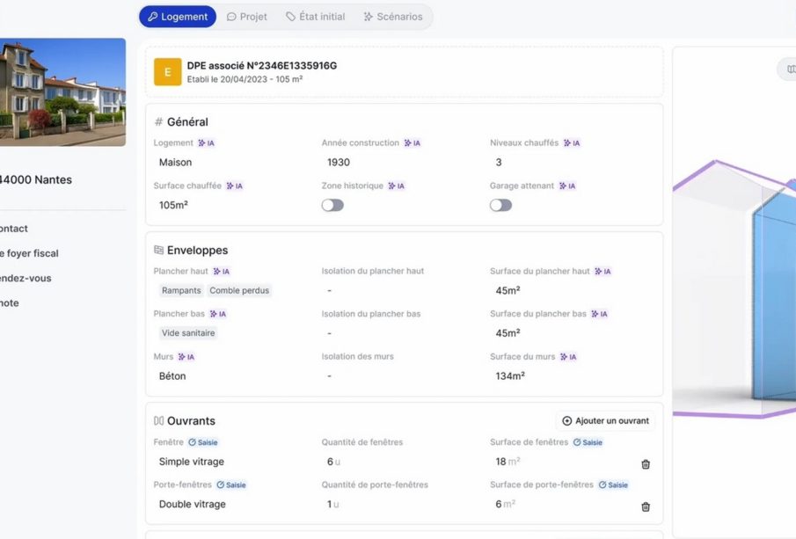Click the Saisie badge by Surface de porte-fenêtres
Viewport: 796px width, 539px height.
[614, 484]
